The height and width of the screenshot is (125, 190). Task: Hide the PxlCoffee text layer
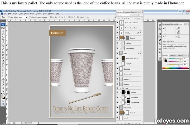click(117, 33)
